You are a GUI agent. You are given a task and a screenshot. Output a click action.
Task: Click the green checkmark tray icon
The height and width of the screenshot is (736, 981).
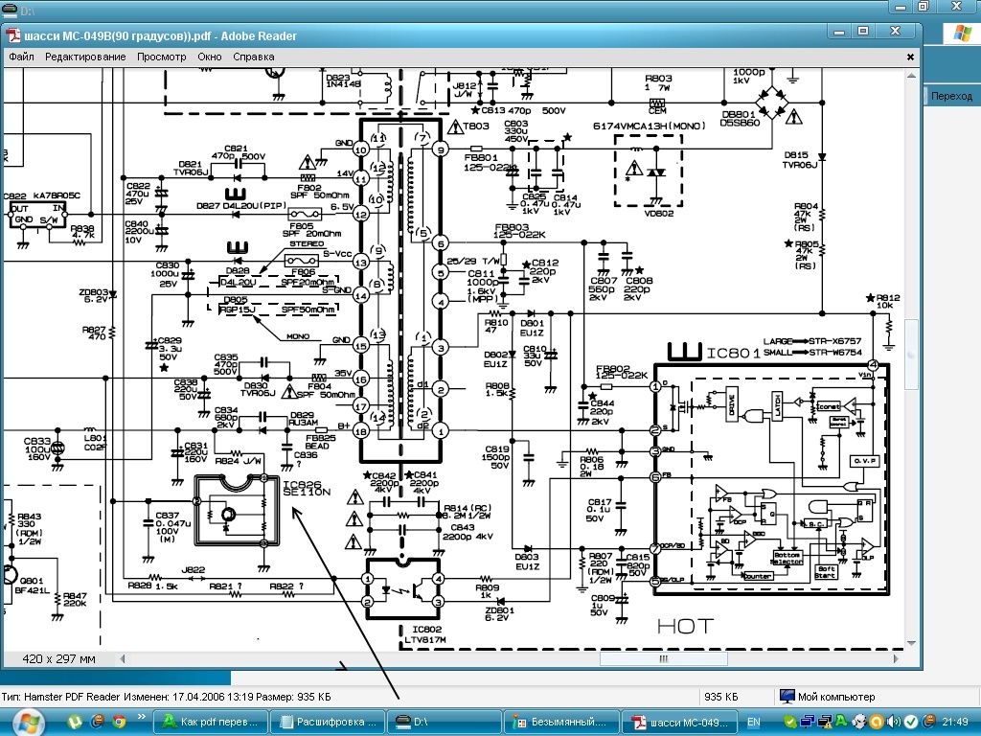click(x=911, y=723)
